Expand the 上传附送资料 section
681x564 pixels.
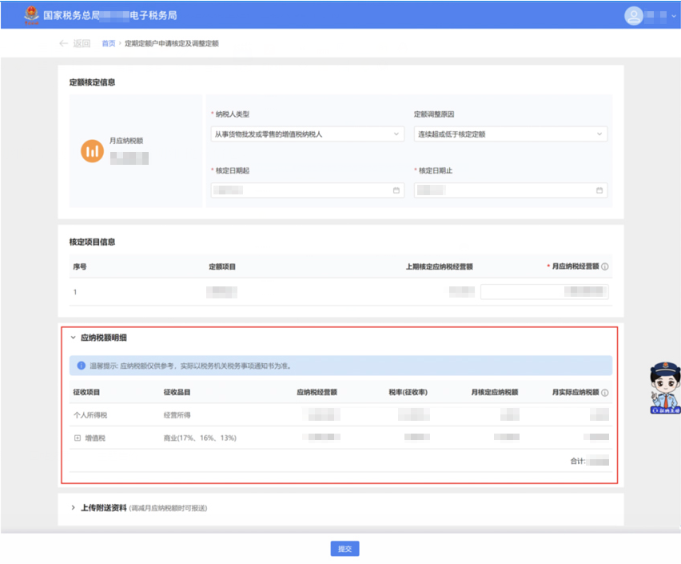click(x=74, y=508)
